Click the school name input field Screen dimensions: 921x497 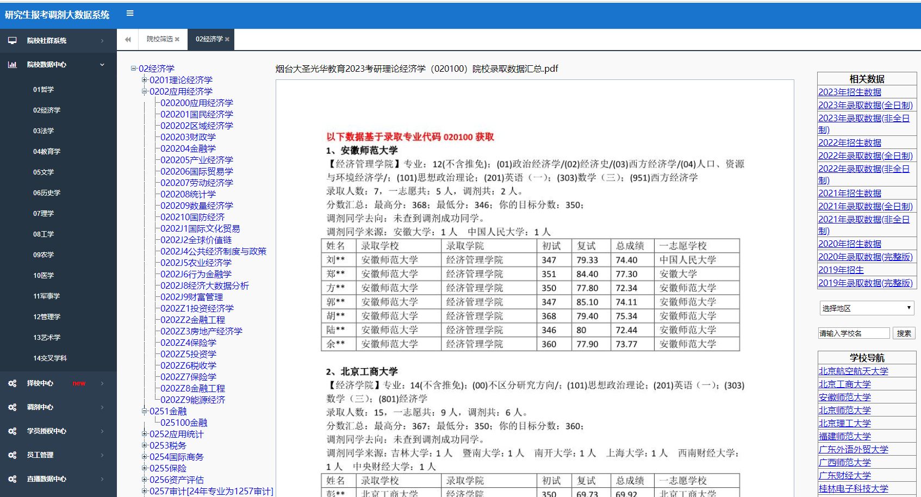tap(854, 333)
